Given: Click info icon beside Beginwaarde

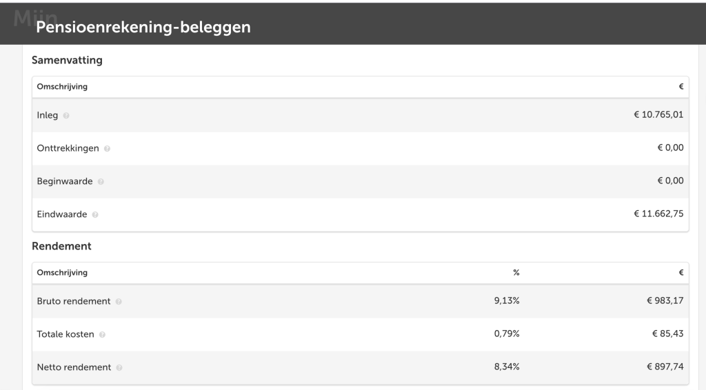Looking at the screenshot, I should click(x=101, y=182).
